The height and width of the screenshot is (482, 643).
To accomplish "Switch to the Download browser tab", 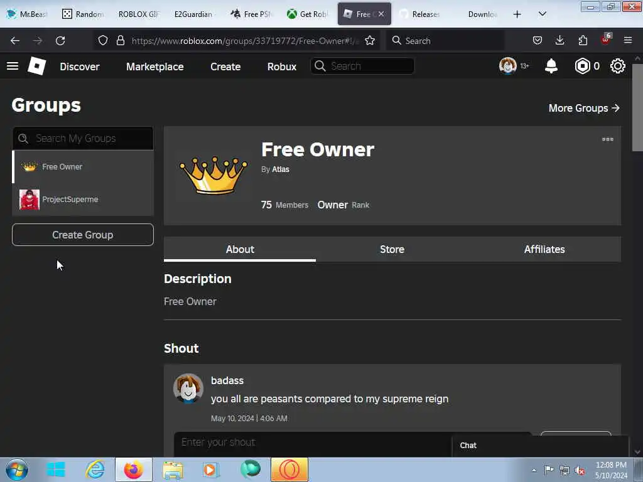I will click(476, 14).
